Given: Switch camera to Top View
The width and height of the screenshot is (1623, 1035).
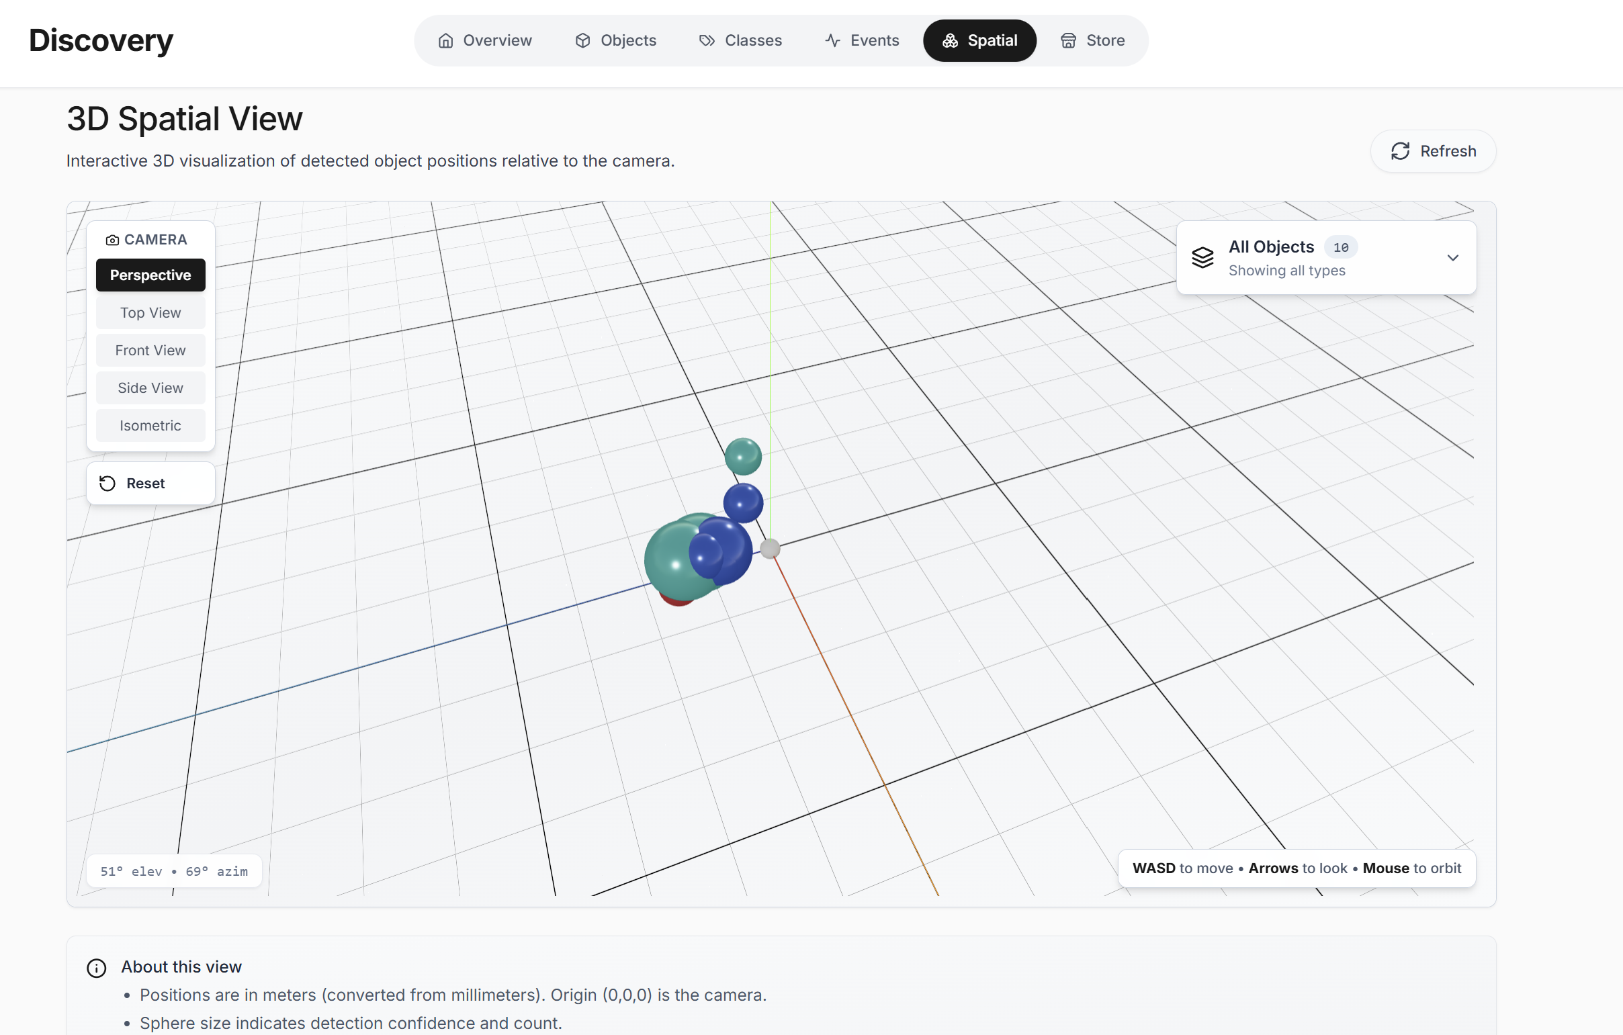Looking at the screenshot, I should [150, 313].
